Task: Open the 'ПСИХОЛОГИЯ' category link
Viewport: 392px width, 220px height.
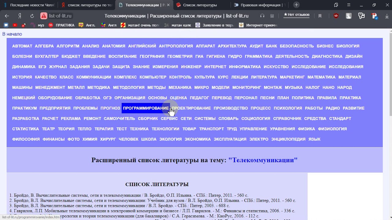Action: [x=288, y=108]
